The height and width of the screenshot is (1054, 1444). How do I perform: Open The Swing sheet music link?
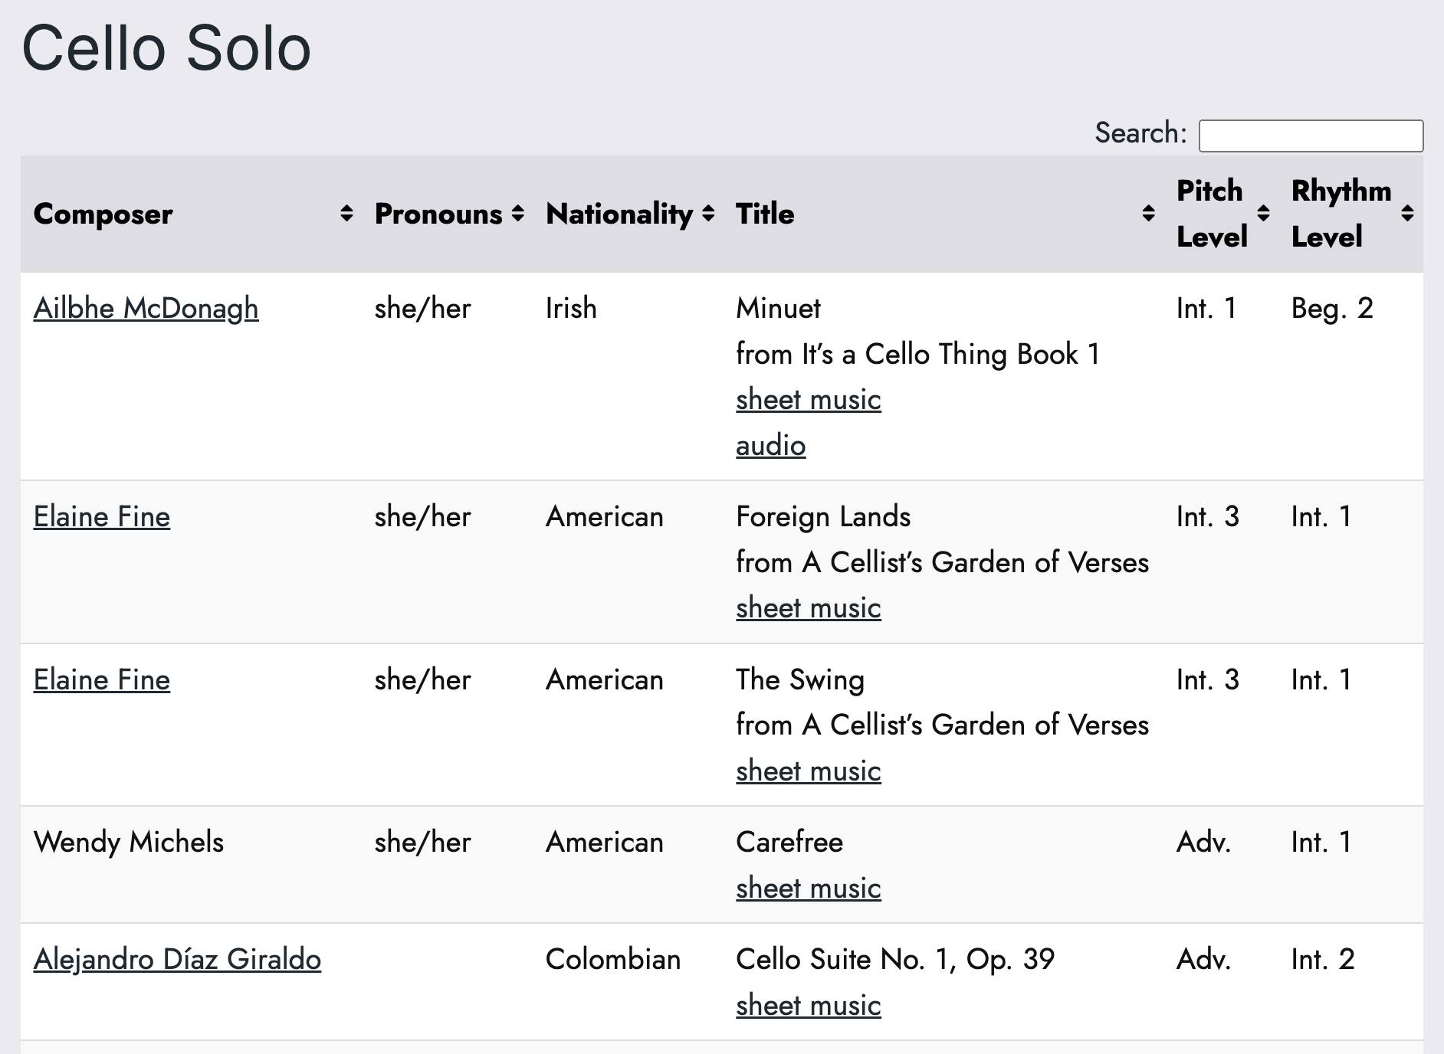(809, 771)
